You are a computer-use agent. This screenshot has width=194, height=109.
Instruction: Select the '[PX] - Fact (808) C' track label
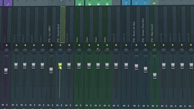[x=49, y=34]
